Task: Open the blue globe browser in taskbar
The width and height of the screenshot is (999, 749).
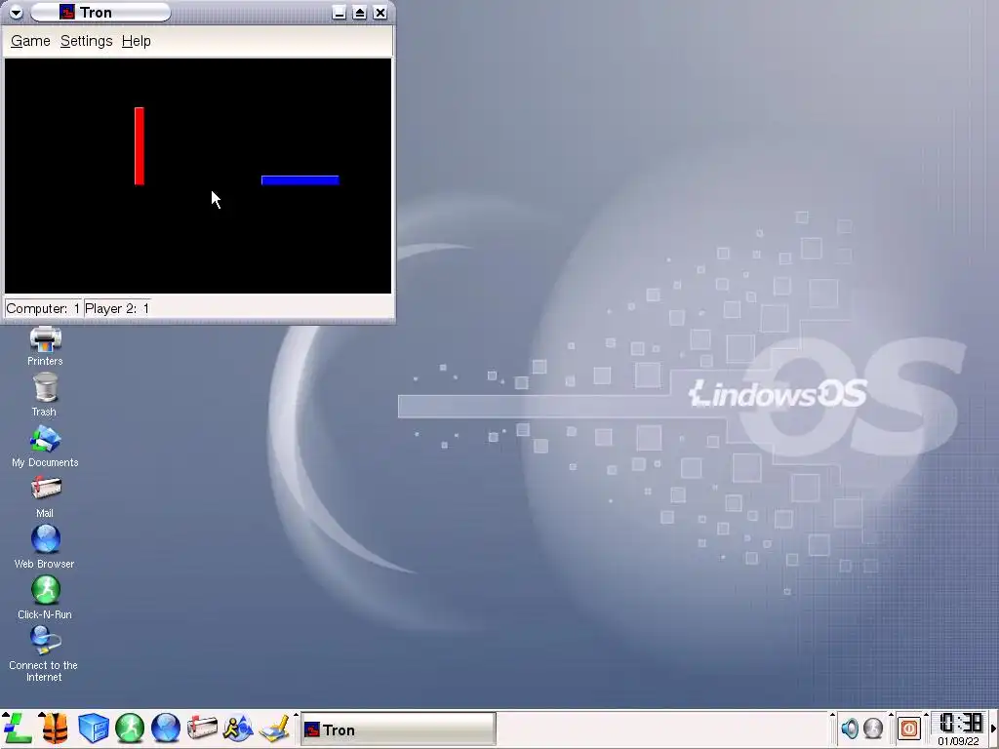Action: pos(166,728)
